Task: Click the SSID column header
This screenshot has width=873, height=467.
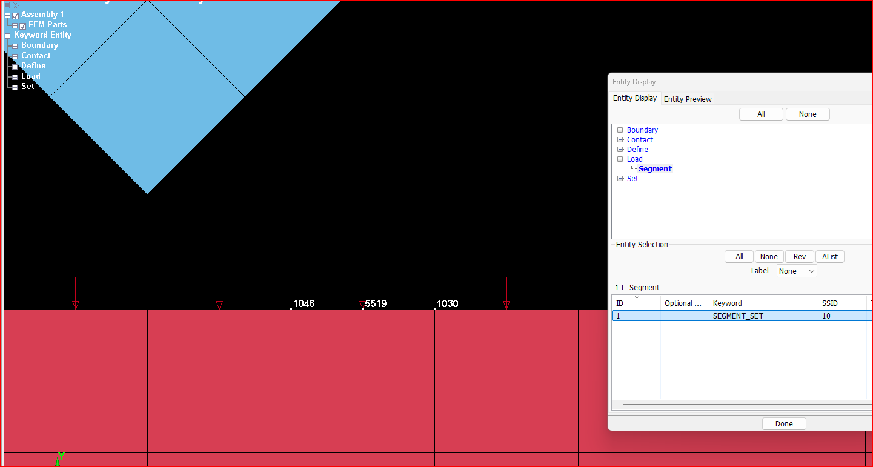Action: pyautogui.click(x=843, y=303)
